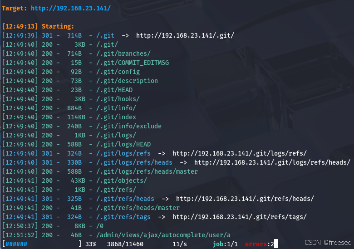Open redirect URL ending in /.git/refs/tags/
The image size is (354, 249).
tap(240, 217)
